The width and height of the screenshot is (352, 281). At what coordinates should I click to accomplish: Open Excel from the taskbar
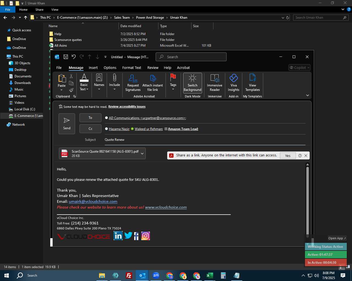click(210, 276)
